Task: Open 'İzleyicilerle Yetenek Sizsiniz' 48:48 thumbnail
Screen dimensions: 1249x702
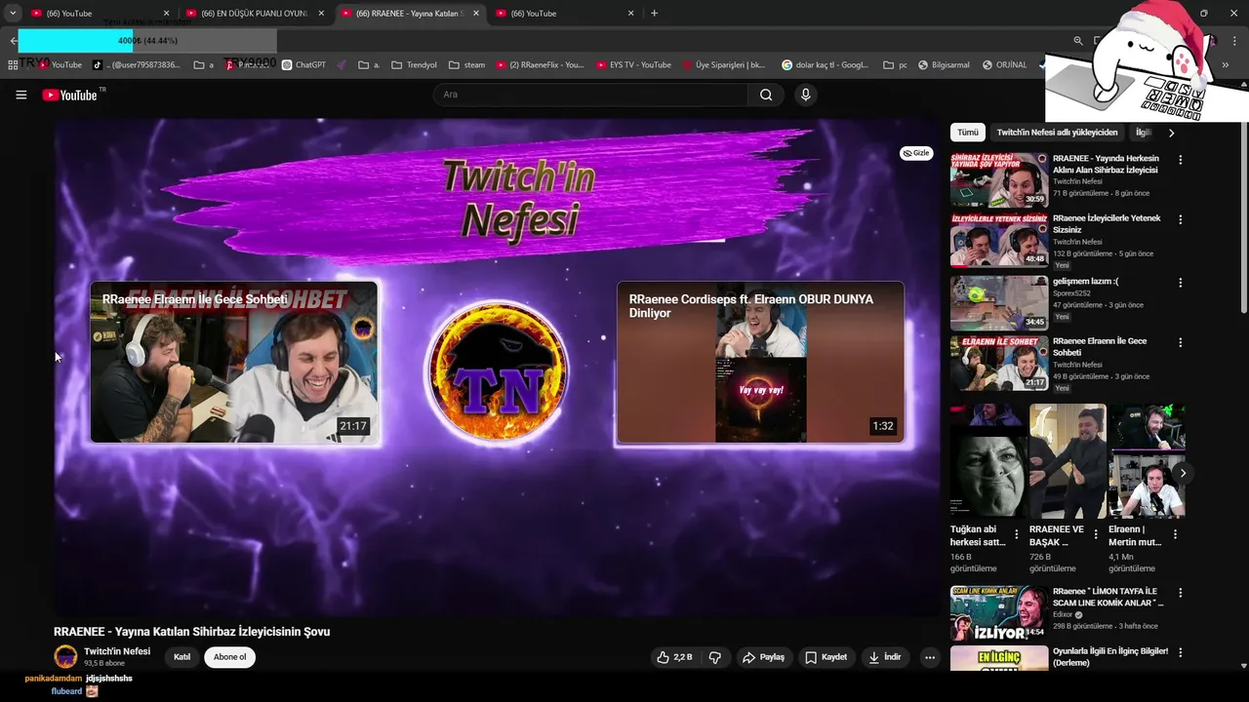Action: 999,241
